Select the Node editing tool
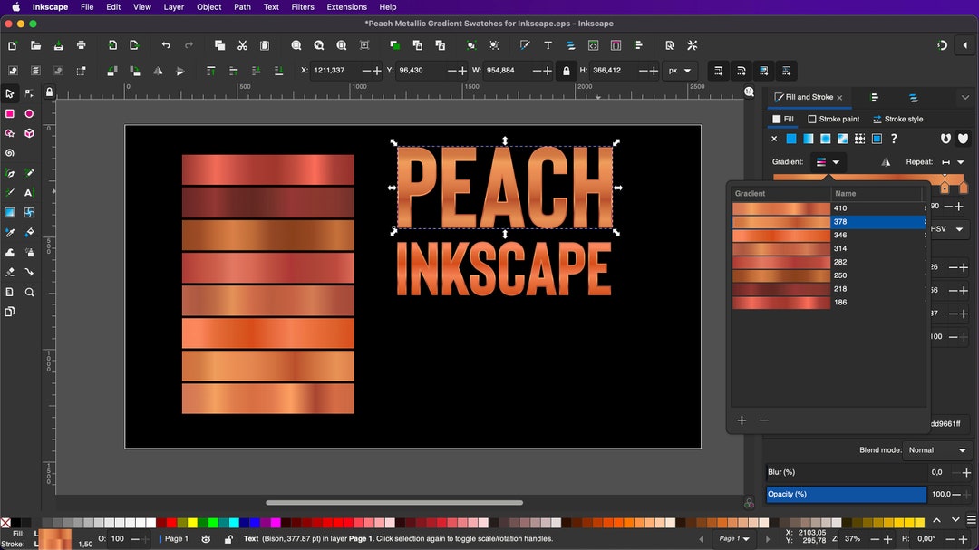 click(x=29, y=93)
